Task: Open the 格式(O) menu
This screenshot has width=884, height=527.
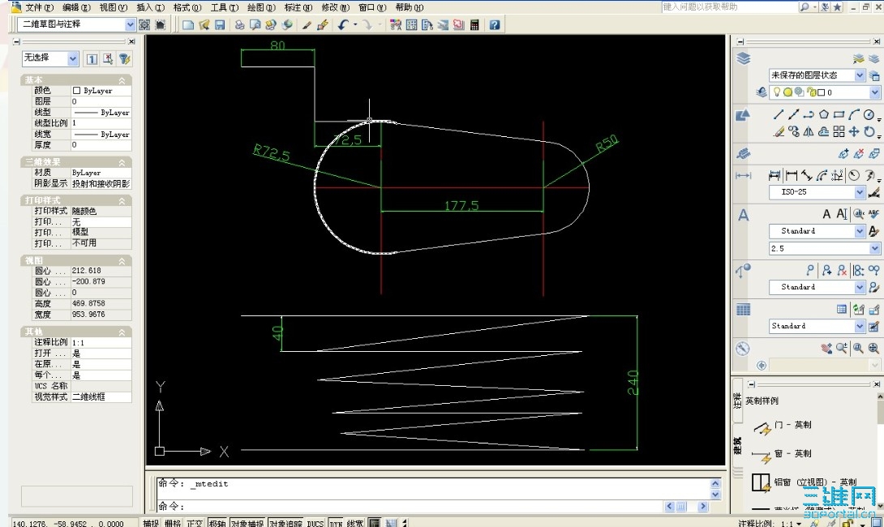Action: [187, 7]
